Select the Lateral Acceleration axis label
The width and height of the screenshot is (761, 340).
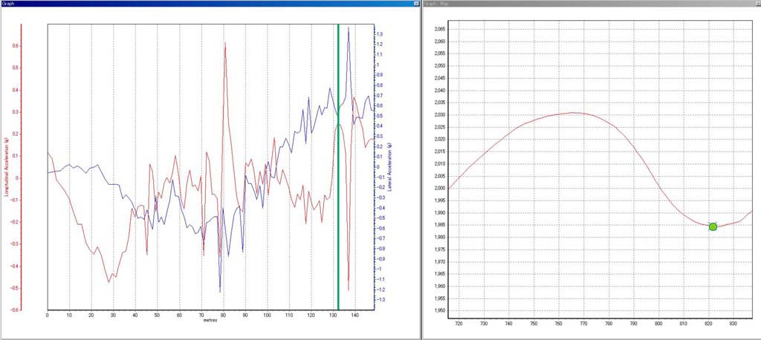tap(390, 166)
